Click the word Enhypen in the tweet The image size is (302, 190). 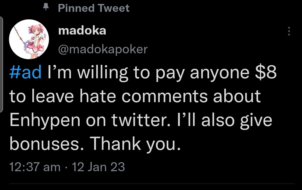(x=42, y=120)
